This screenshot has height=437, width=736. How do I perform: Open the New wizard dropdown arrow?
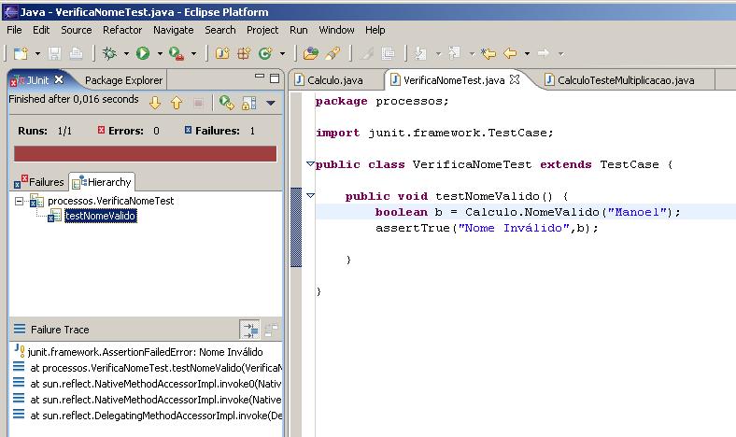[x=37, y=54]
